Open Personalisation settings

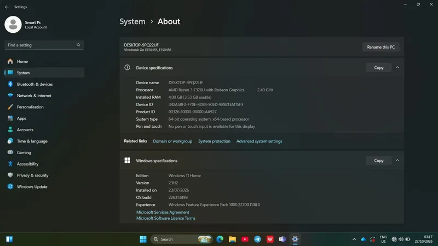coord(44,107)
